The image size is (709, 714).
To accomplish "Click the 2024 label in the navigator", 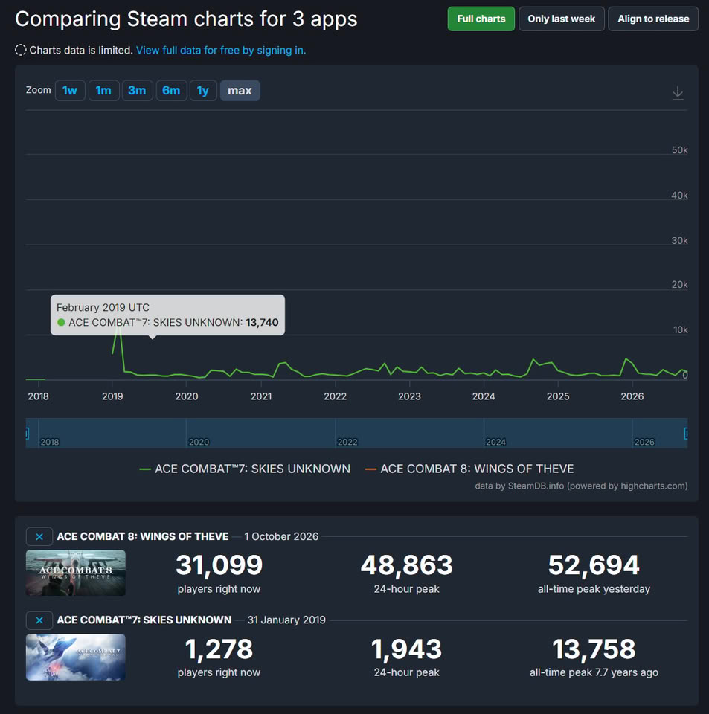I will click(x=496, y=442).
